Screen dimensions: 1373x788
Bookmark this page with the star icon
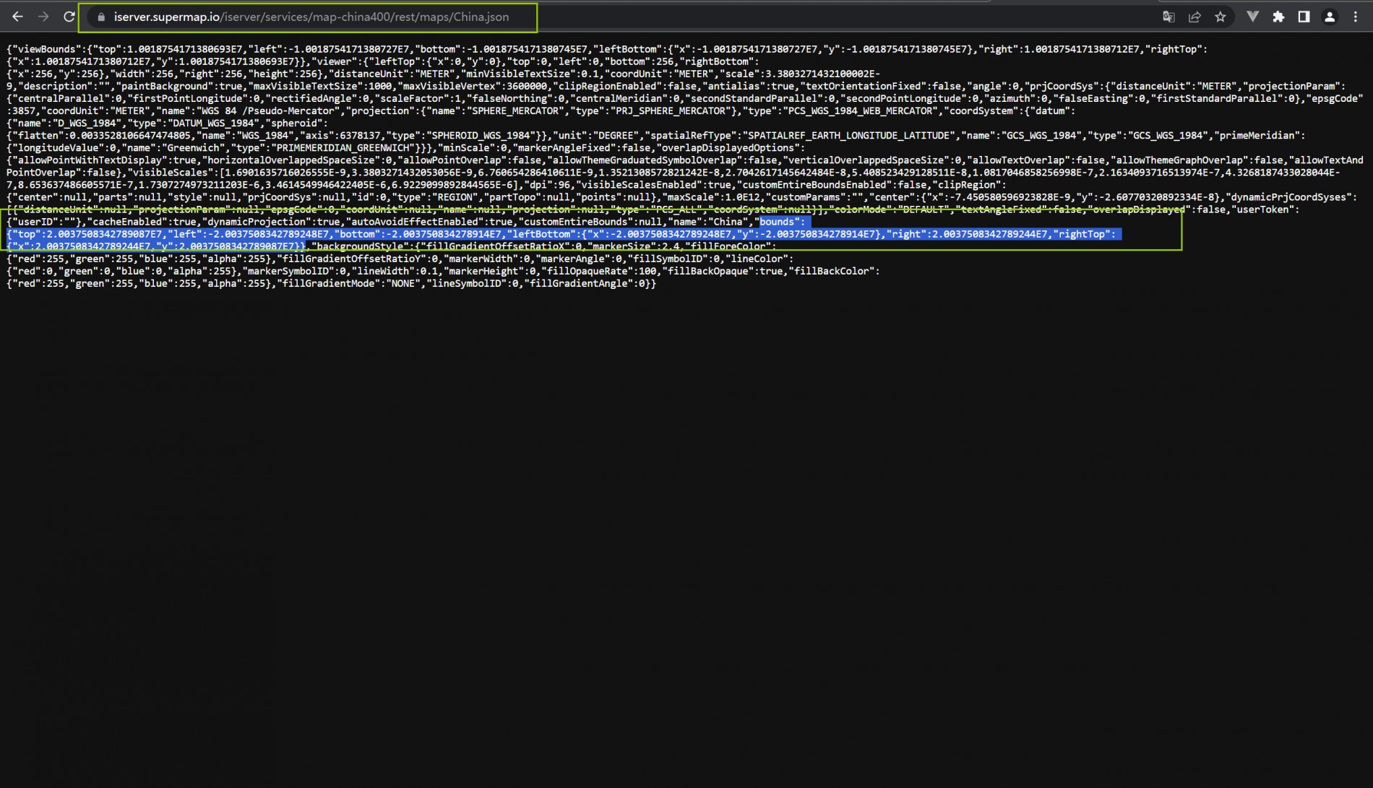[x=1221, y=17]
